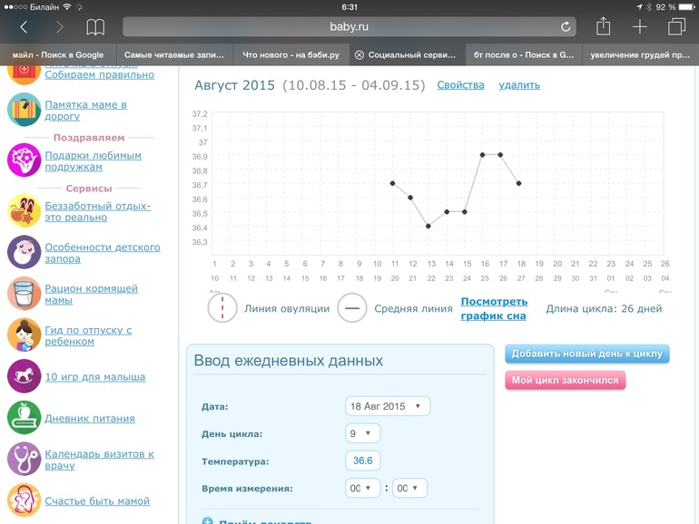Toggle the Средняя линия circle indicator

point(352,308)
